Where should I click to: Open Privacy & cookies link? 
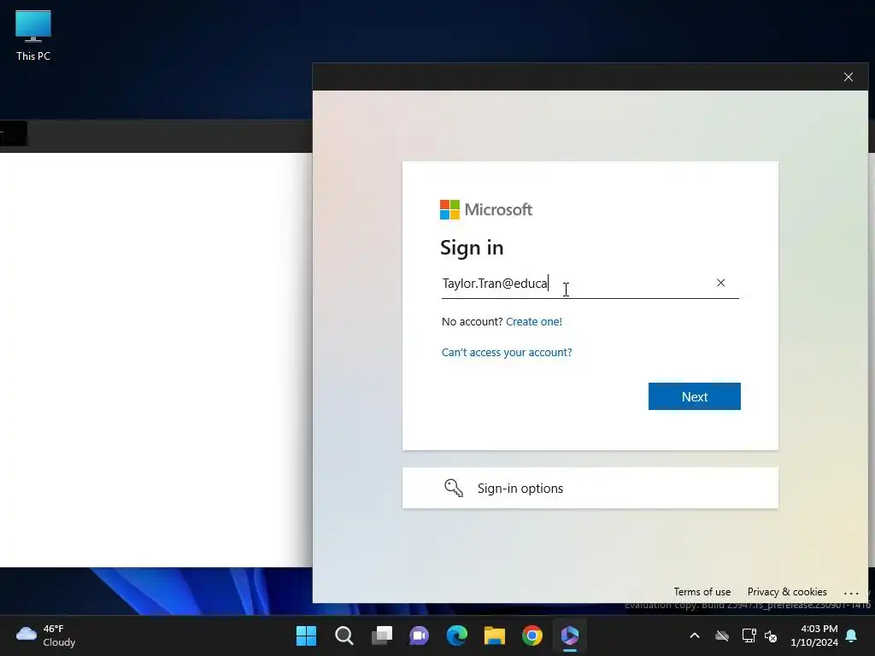pos(787,592)
